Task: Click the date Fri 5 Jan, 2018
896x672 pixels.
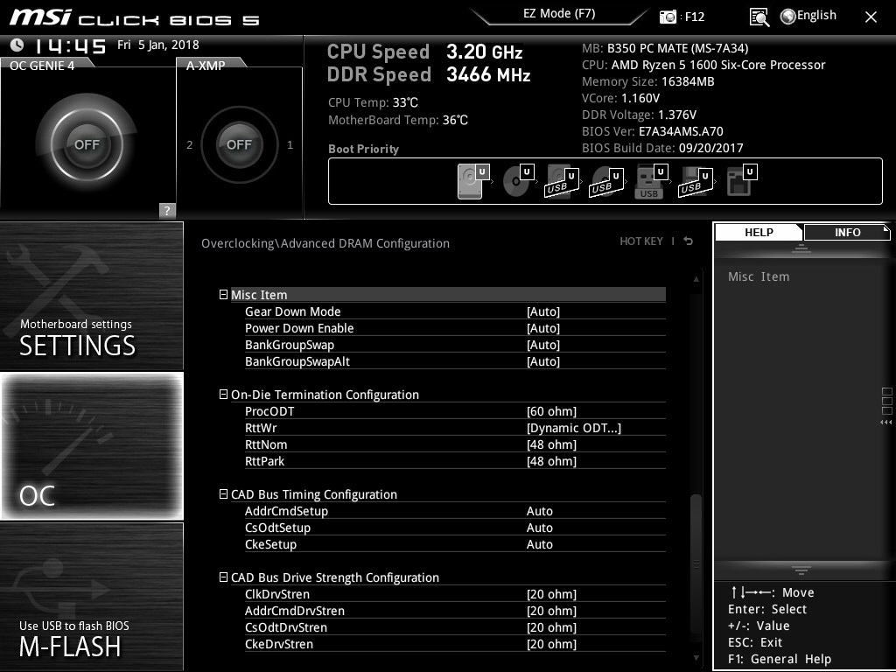Action: (158, 45)
